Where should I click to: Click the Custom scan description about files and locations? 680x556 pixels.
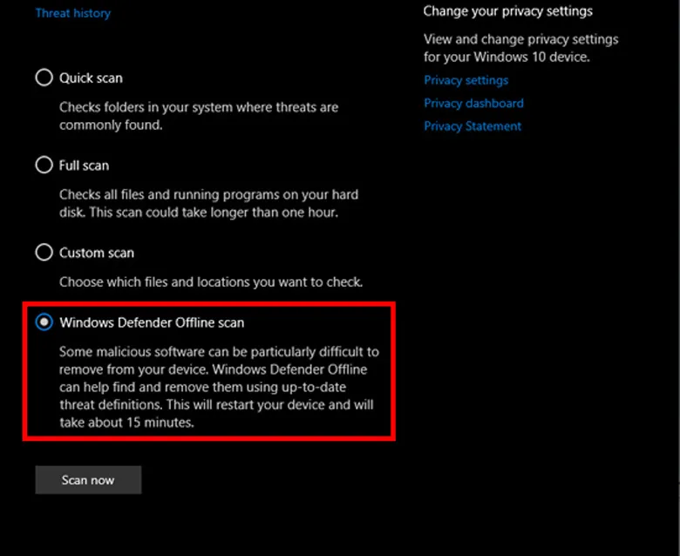(x=211, y=282)
